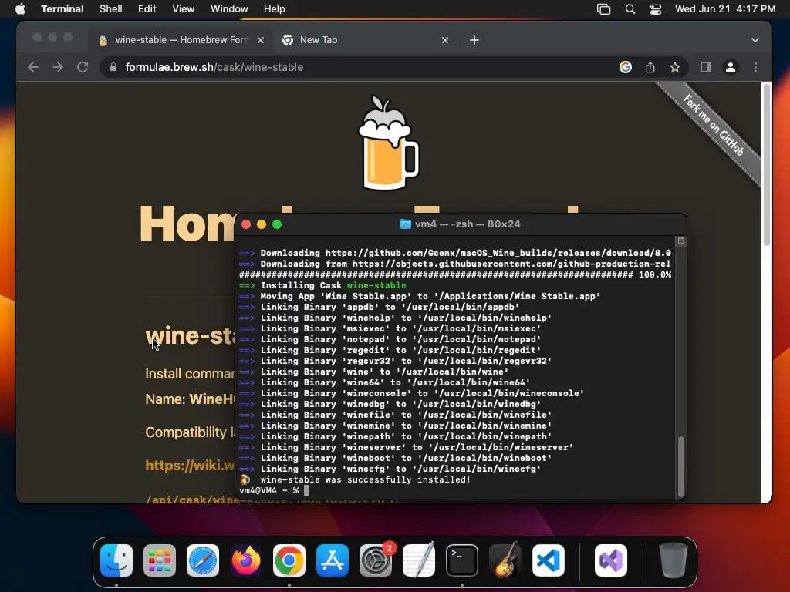Click the Homebrew beer mug logo
This screenshot has height=592, width=790.
388,143
